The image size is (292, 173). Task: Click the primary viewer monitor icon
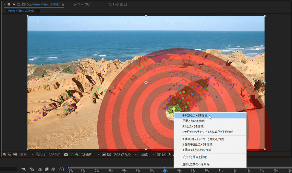(x=9, y=154)
